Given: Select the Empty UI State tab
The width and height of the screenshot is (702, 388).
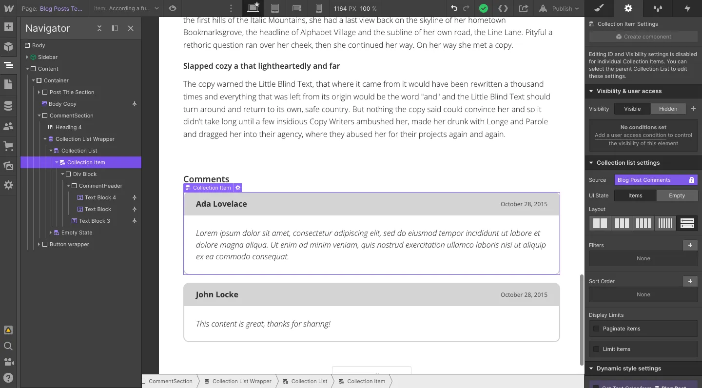Looking at the screenshot, I should [x=677, y=195].
